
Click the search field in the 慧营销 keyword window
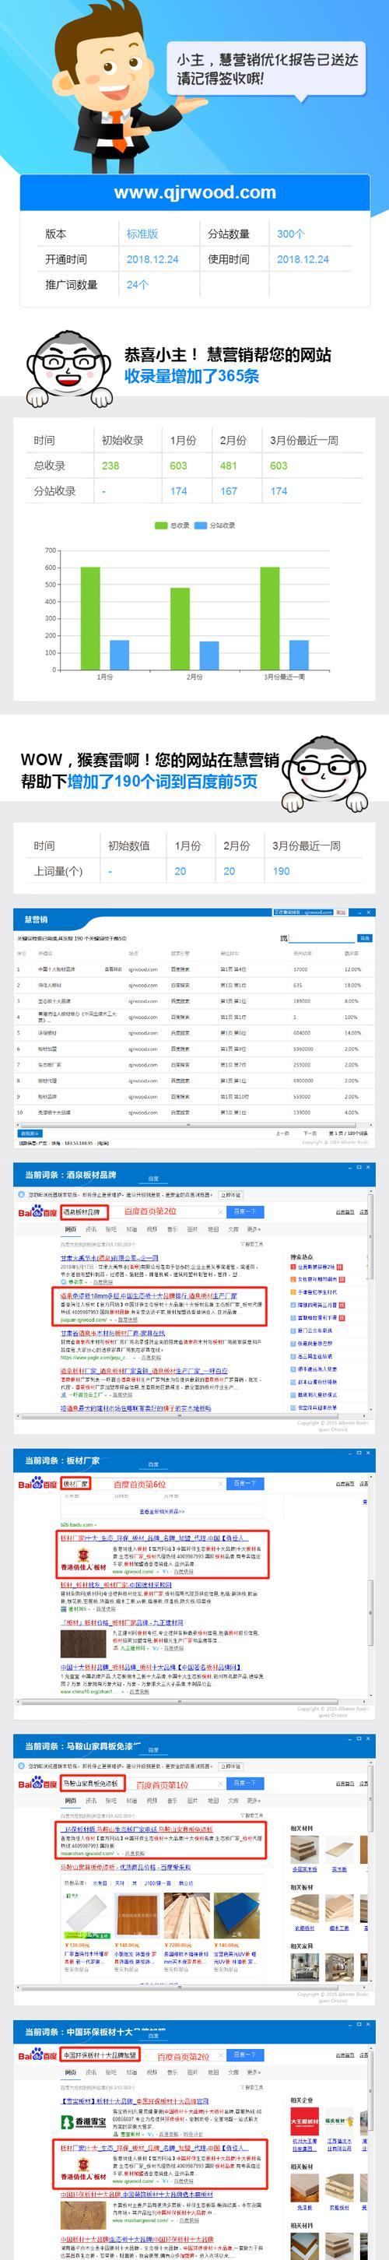[x=321, y=938]
